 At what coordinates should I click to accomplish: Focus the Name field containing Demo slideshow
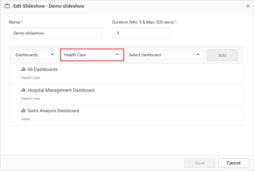(x=55, y=33)
